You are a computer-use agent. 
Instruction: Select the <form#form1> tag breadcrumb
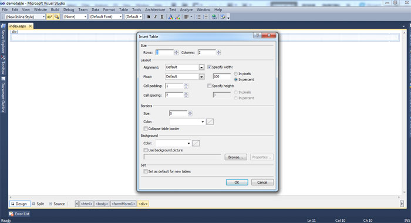pos(123,204)
